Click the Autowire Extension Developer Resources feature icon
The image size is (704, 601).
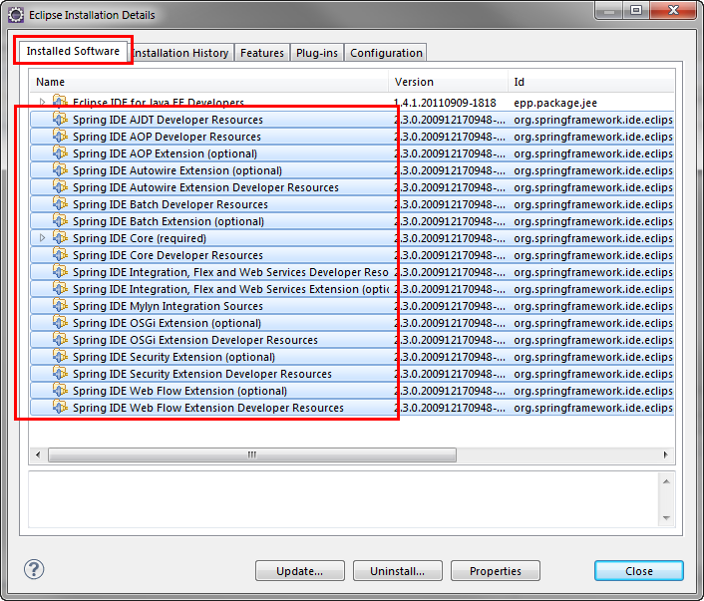pos(60,187)
